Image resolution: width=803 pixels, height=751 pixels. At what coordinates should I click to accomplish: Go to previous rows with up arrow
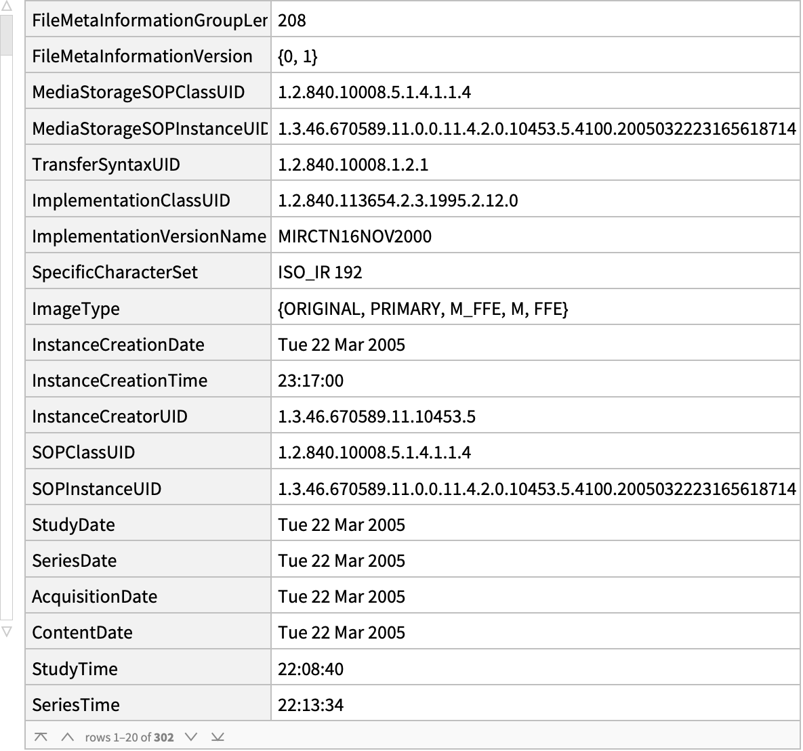point(67,737)
